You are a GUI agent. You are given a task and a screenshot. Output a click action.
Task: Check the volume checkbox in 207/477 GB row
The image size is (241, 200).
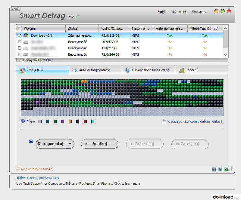tap(20, 42)
